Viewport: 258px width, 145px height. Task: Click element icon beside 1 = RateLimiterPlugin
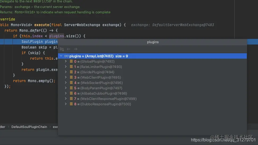(x=71, y=67)
